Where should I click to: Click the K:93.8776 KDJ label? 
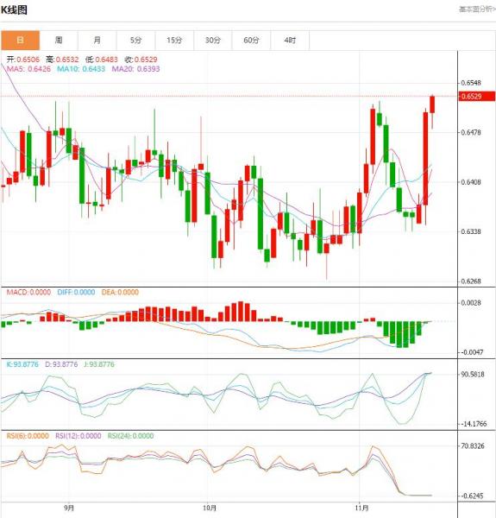(22, 364)
